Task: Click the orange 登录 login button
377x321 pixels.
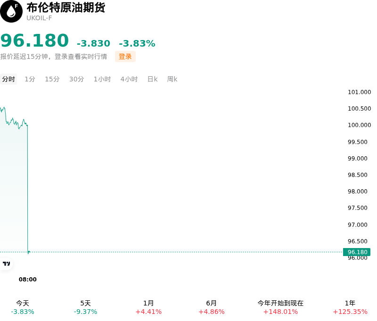Action: click(x=125, y=56)
